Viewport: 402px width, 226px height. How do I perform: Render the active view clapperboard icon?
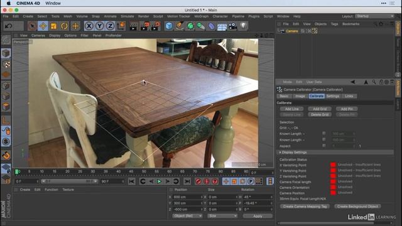click(x=133, y=26)
